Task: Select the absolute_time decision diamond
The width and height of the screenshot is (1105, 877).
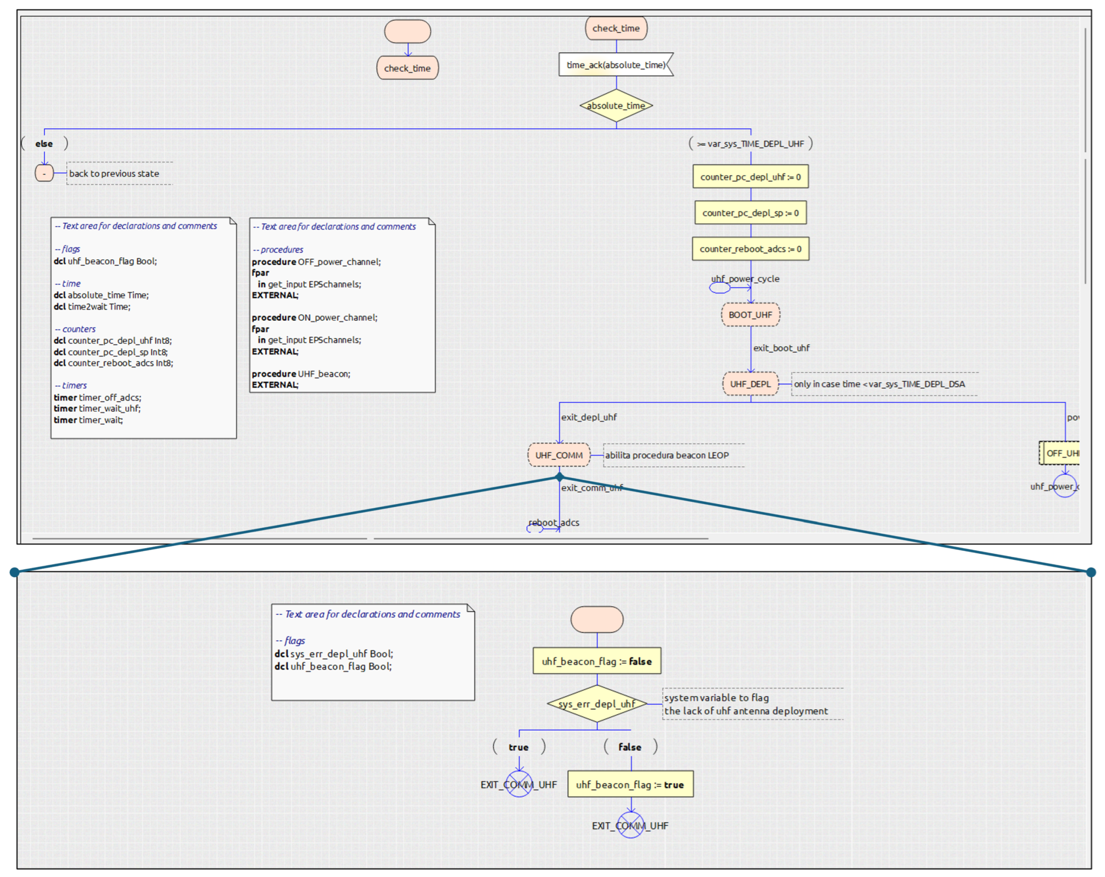Action: (x=615, y=106)
